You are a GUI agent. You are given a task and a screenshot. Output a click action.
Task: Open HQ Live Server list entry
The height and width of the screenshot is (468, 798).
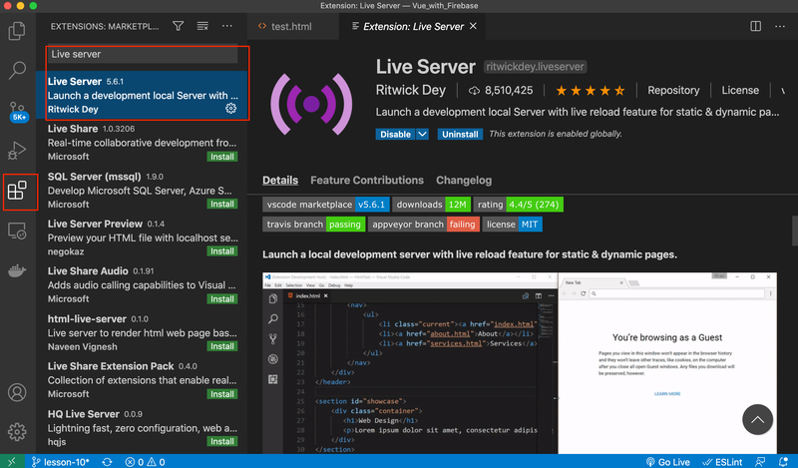point(142,428)
